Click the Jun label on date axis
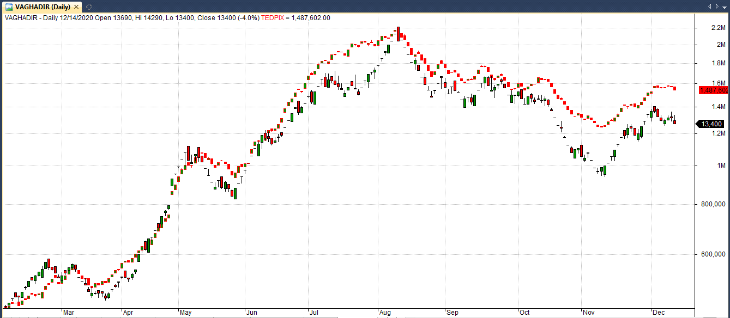This screenshot has width=730, height=318. tap(251, 313)
